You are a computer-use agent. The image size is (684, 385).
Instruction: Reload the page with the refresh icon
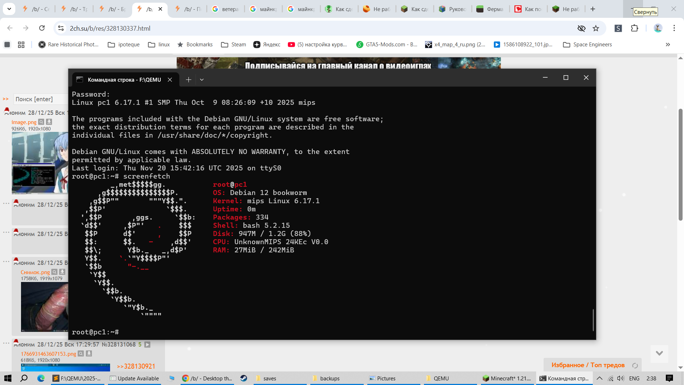point(42,28)
